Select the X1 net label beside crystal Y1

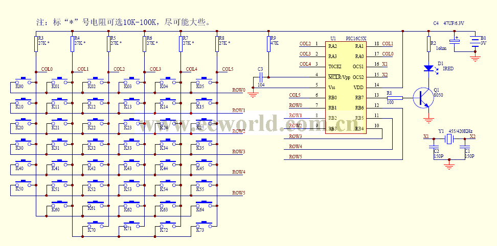426,136
